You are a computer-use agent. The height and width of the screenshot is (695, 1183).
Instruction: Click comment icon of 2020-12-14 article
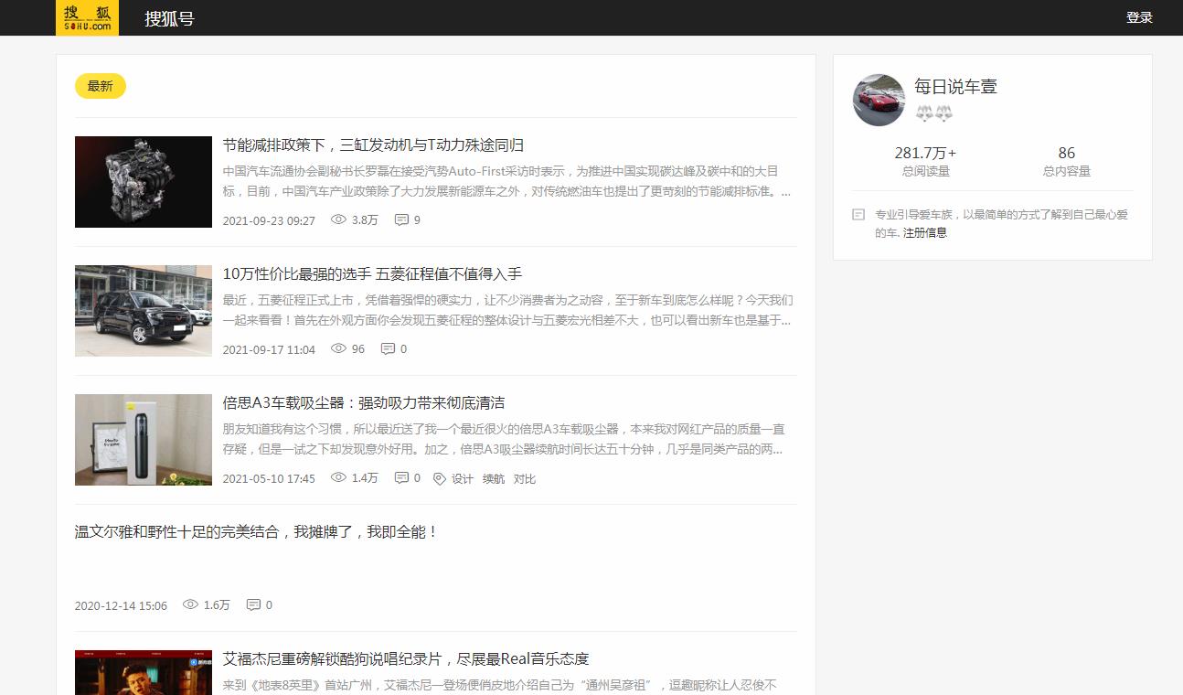coord(253,604)
